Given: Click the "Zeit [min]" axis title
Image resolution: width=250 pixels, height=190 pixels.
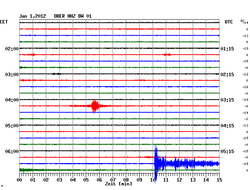Looking at the screenshot, I should [118, 184].
